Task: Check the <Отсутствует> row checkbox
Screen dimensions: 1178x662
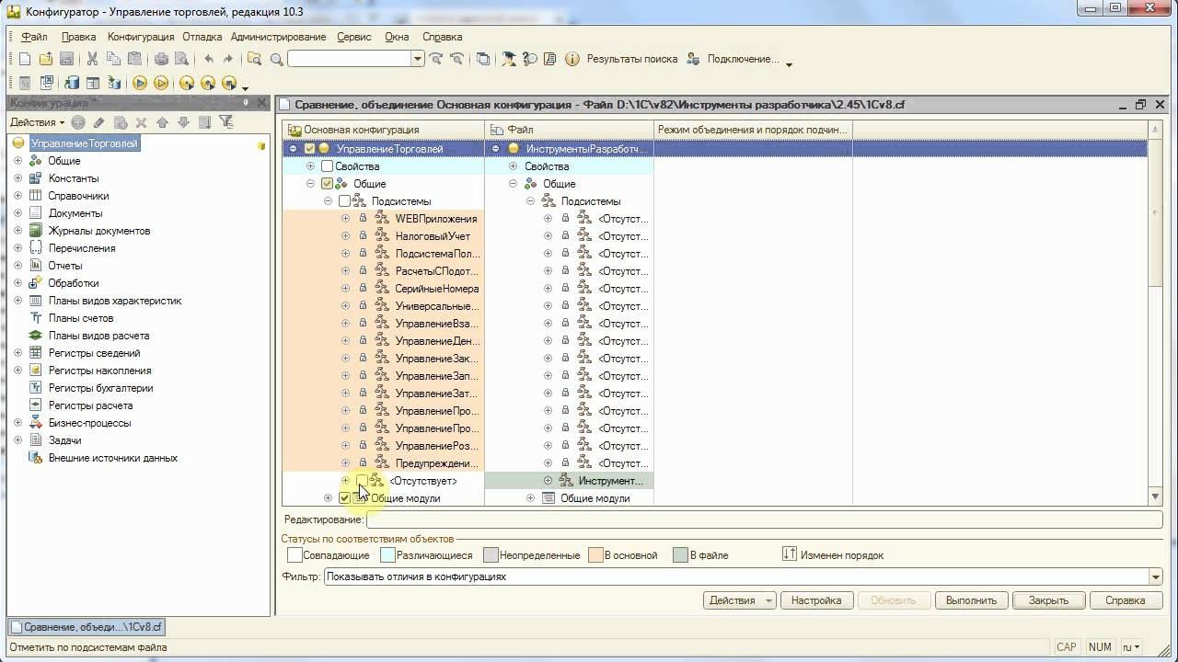Action: (362, 481)
